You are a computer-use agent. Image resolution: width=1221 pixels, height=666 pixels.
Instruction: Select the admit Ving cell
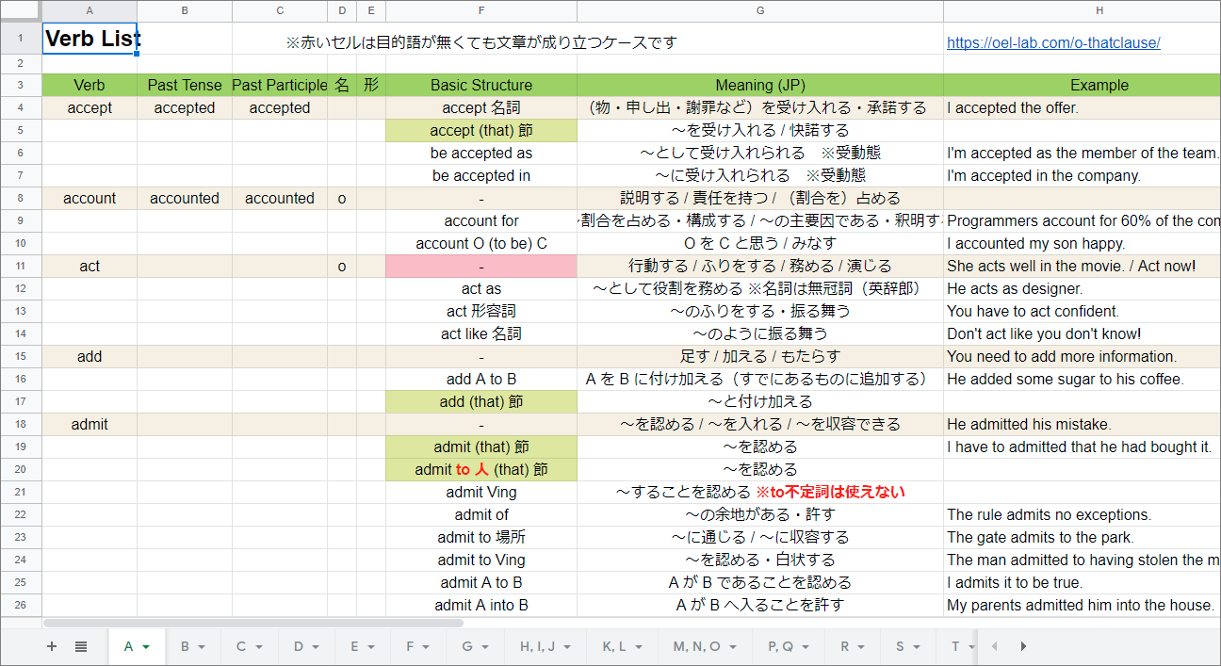(x=481, y=492)
